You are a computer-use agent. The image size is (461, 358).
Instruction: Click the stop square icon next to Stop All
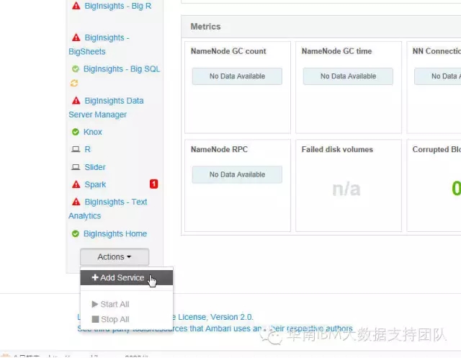coord(95,319)
